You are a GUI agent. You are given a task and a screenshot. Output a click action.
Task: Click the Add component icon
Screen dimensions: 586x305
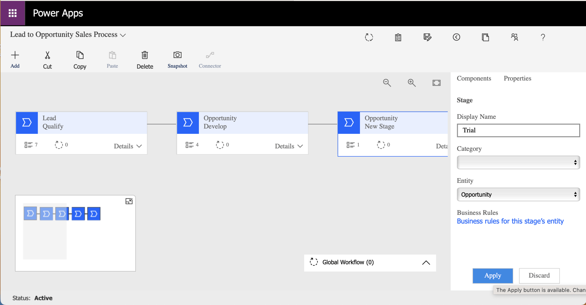15,55
